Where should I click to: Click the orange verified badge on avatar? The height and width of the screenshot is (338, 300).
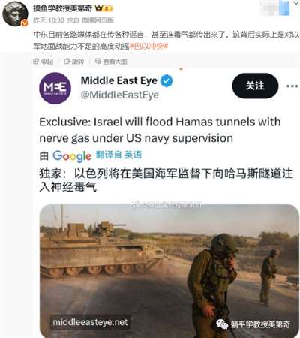(25, 23)
